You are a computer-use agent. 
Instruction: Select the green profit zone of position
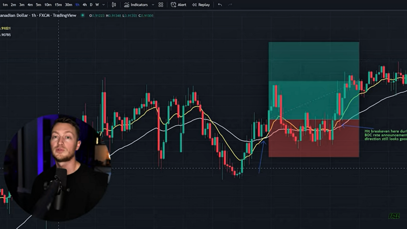click(314, 80)
